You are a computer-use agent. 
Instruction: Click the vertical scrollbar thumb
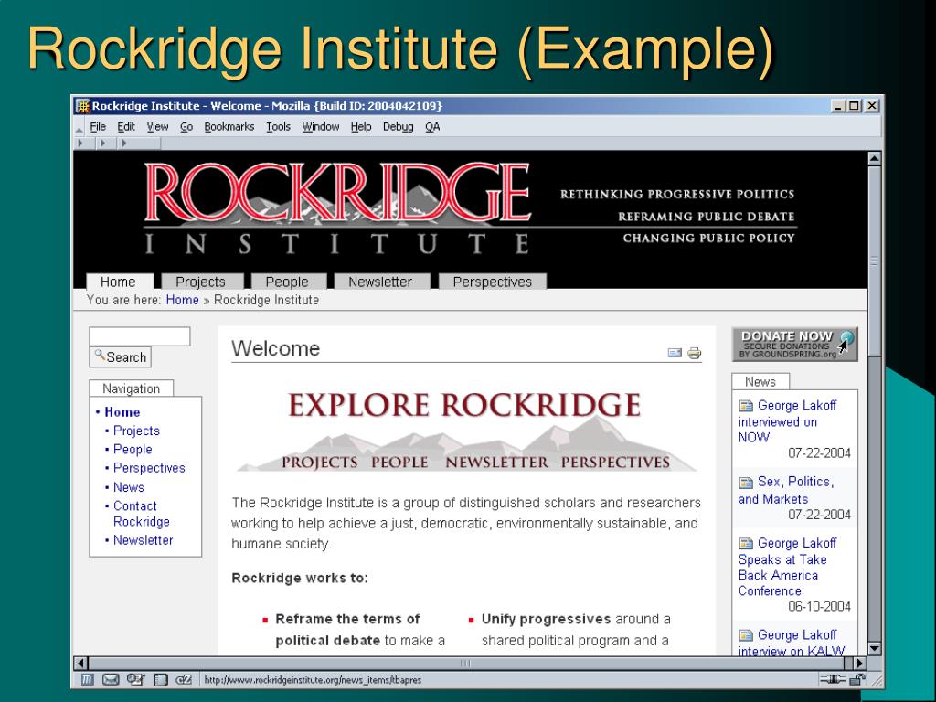point(875,261)
